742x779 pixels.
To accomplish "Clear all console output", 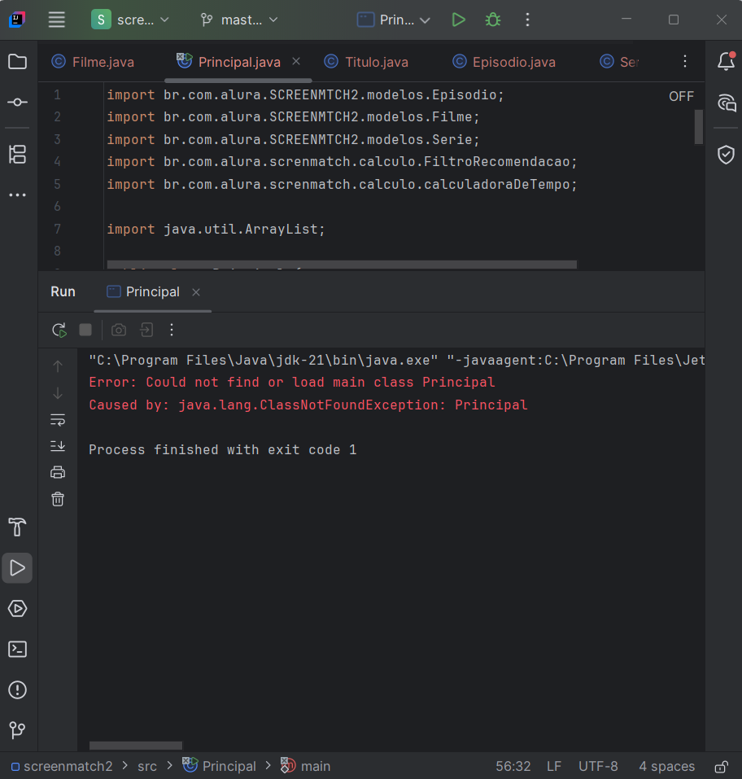I will pyautogui.click(x=58, y=499).
